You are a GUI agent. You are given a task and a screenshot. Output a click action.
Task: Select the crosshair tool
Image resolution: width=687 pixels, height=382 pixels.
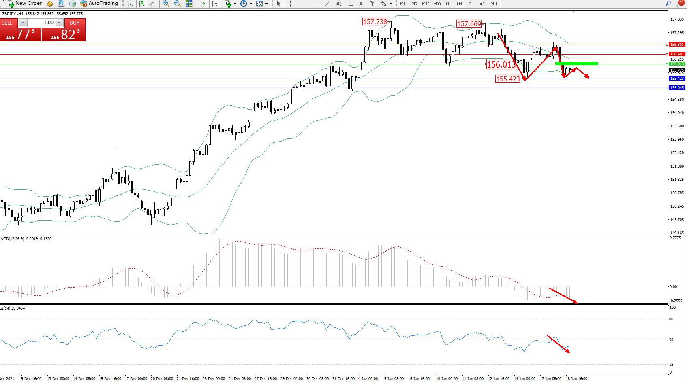click(x=291, y=4)
